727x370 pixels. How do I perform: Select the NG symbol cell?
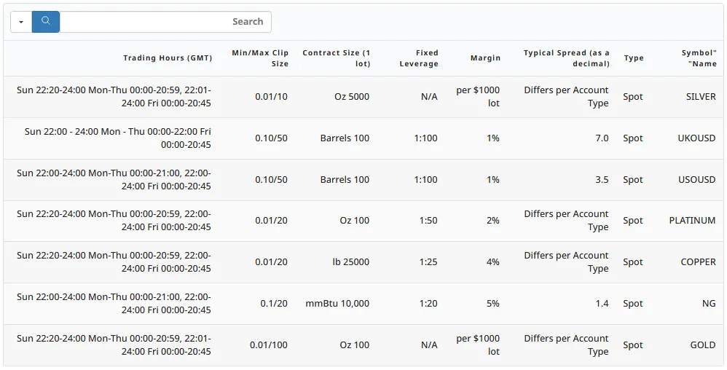[709, 304]
